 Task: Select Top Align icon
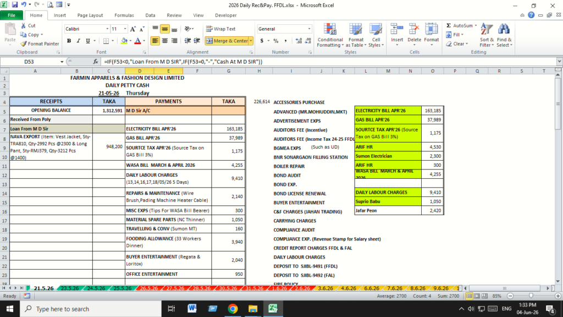click(155, 29)
